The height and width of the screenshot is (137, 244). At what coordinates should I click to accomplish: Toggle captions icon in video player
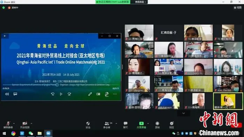click(x=15, y=94)
